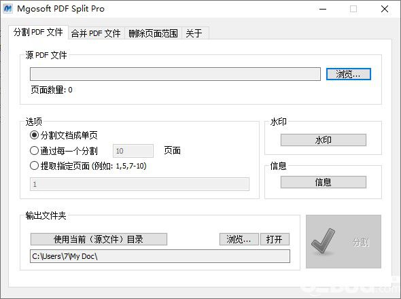The height and width of the screenshot is (299, 401).
Task: Click the 页面数量: 0 label
Action: click(52, 90)
